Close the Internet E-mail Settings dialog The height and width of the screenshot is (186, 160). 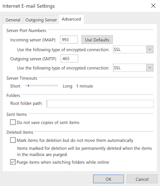point(153,6)
